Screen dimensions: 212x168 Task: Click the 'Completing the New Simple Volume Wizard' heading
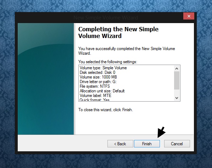pos(118,33)
